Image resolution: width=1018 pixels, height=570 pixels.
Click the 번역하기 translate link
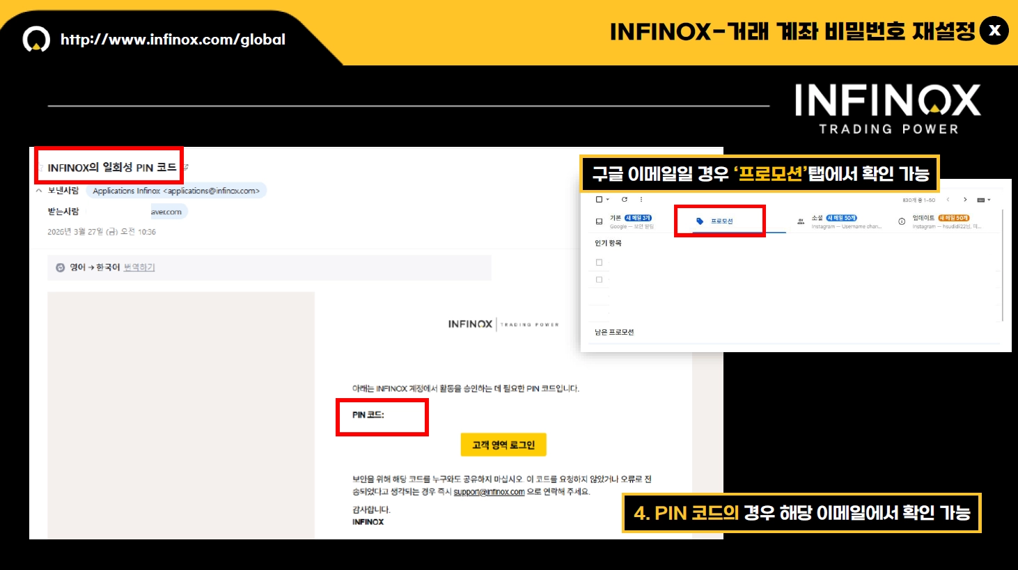(x=139, y=267)
